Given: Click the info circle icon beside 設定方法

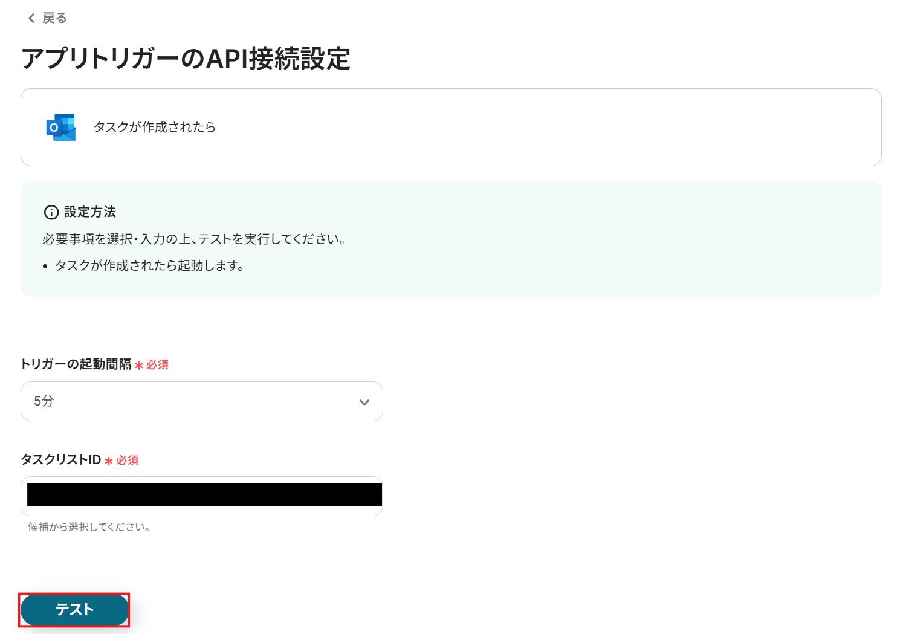Looking at the screenshot, I should click(x=51, y=212).
